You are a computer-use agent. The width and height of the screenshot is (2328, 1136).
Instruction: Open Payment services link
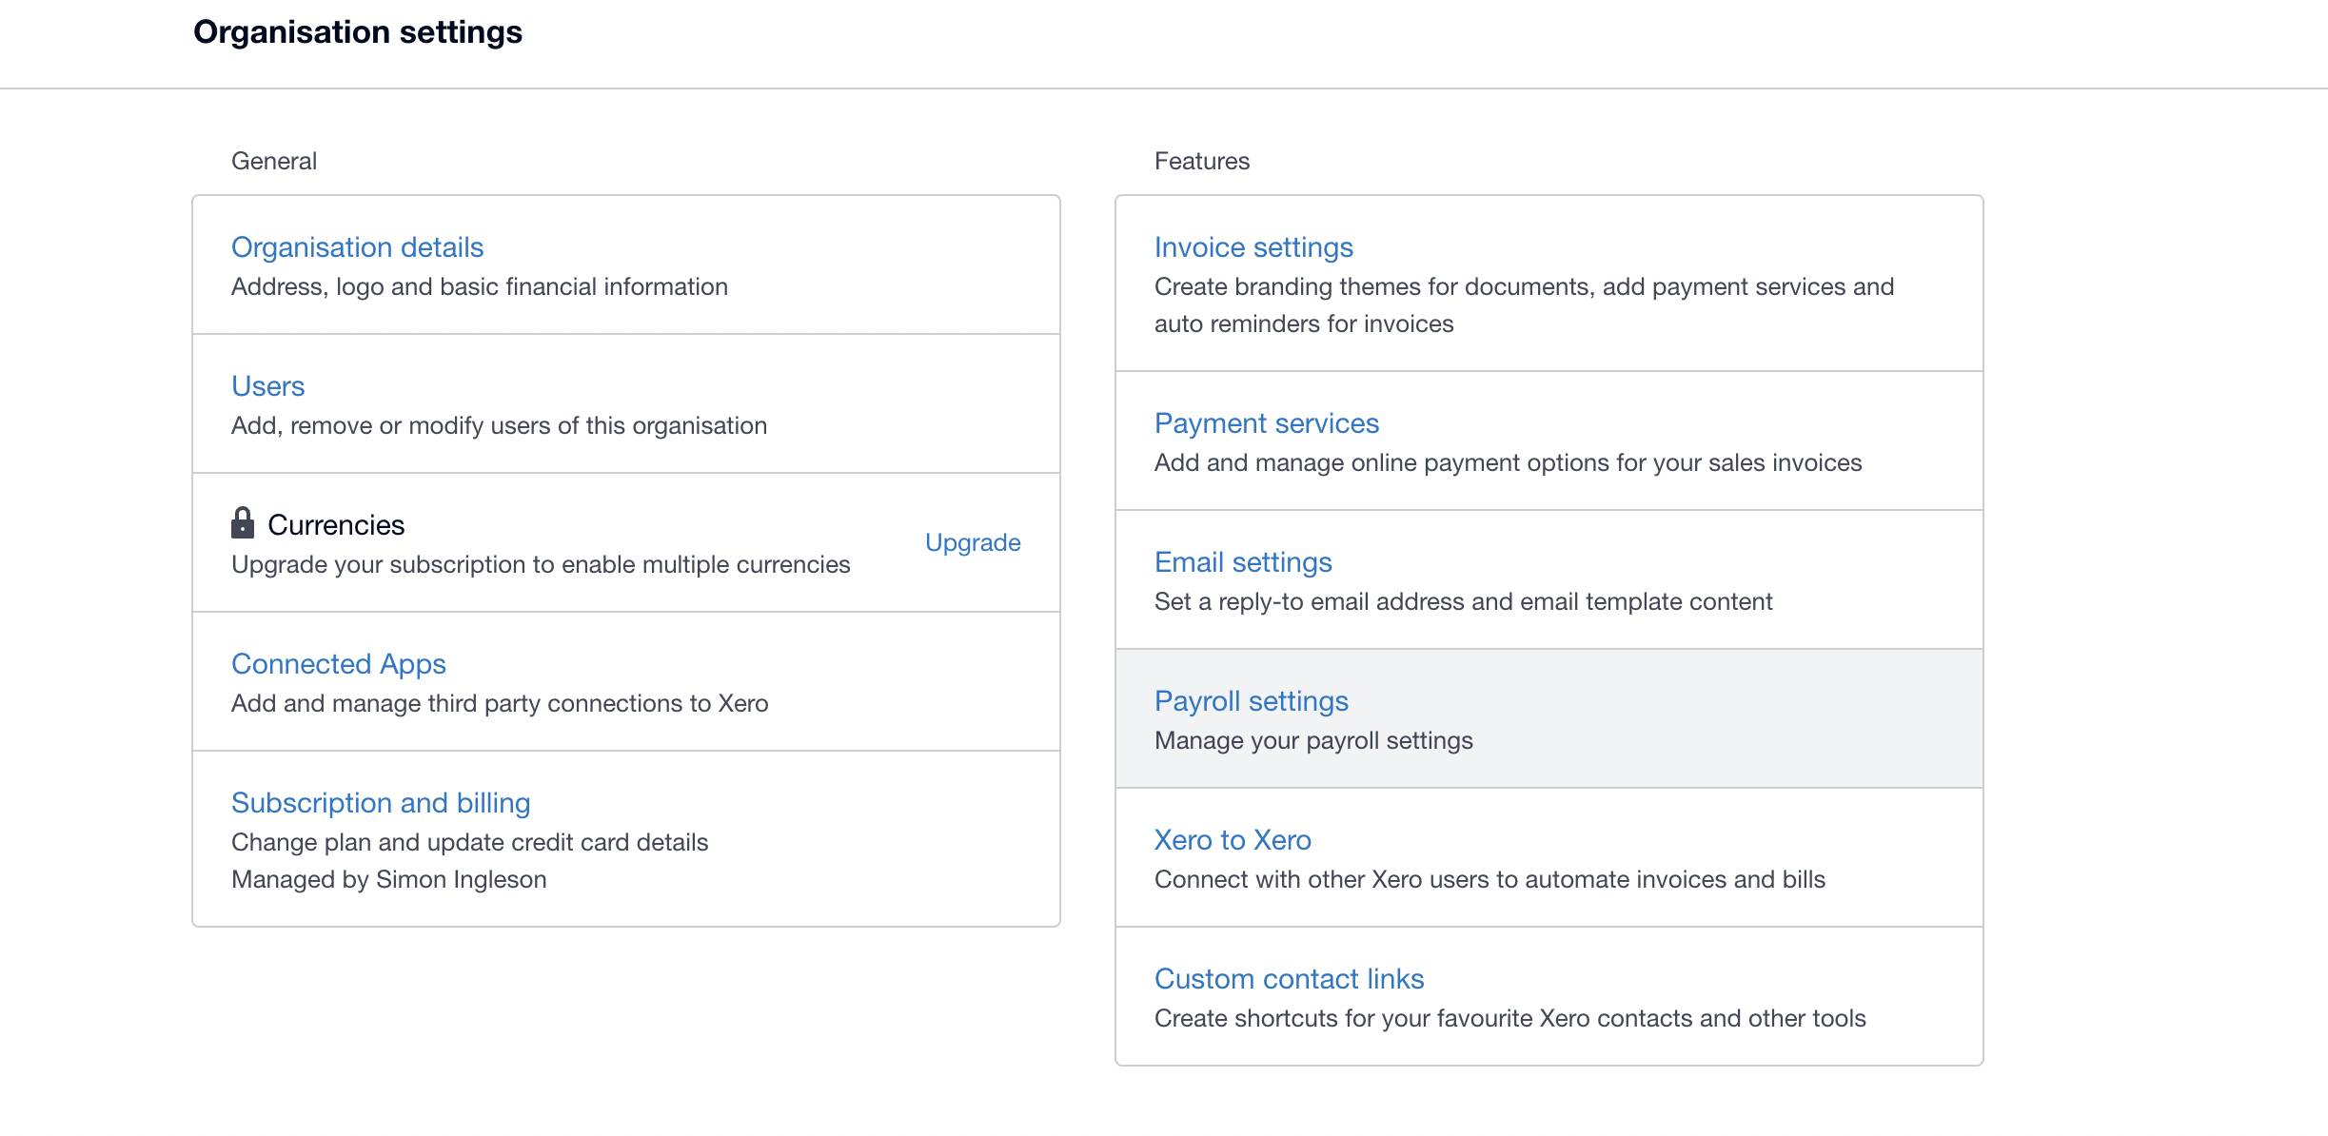click(x=1267, y=423)
